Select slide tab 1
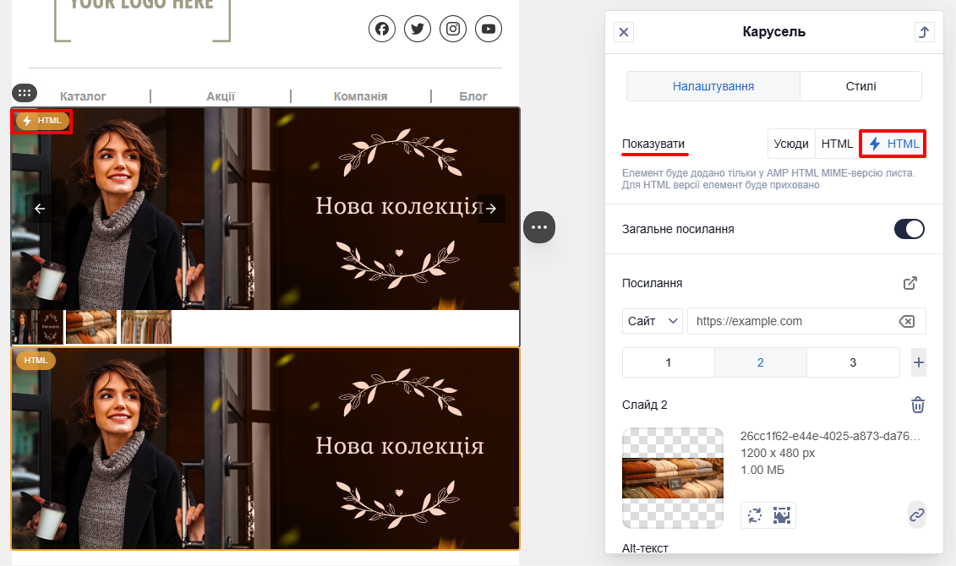Viewport: 956px width, 566px height. [669, 362]
